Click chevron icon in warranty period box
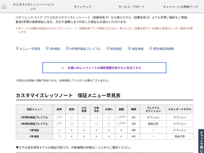Screen dimensions: 204x153 [62, 68]
